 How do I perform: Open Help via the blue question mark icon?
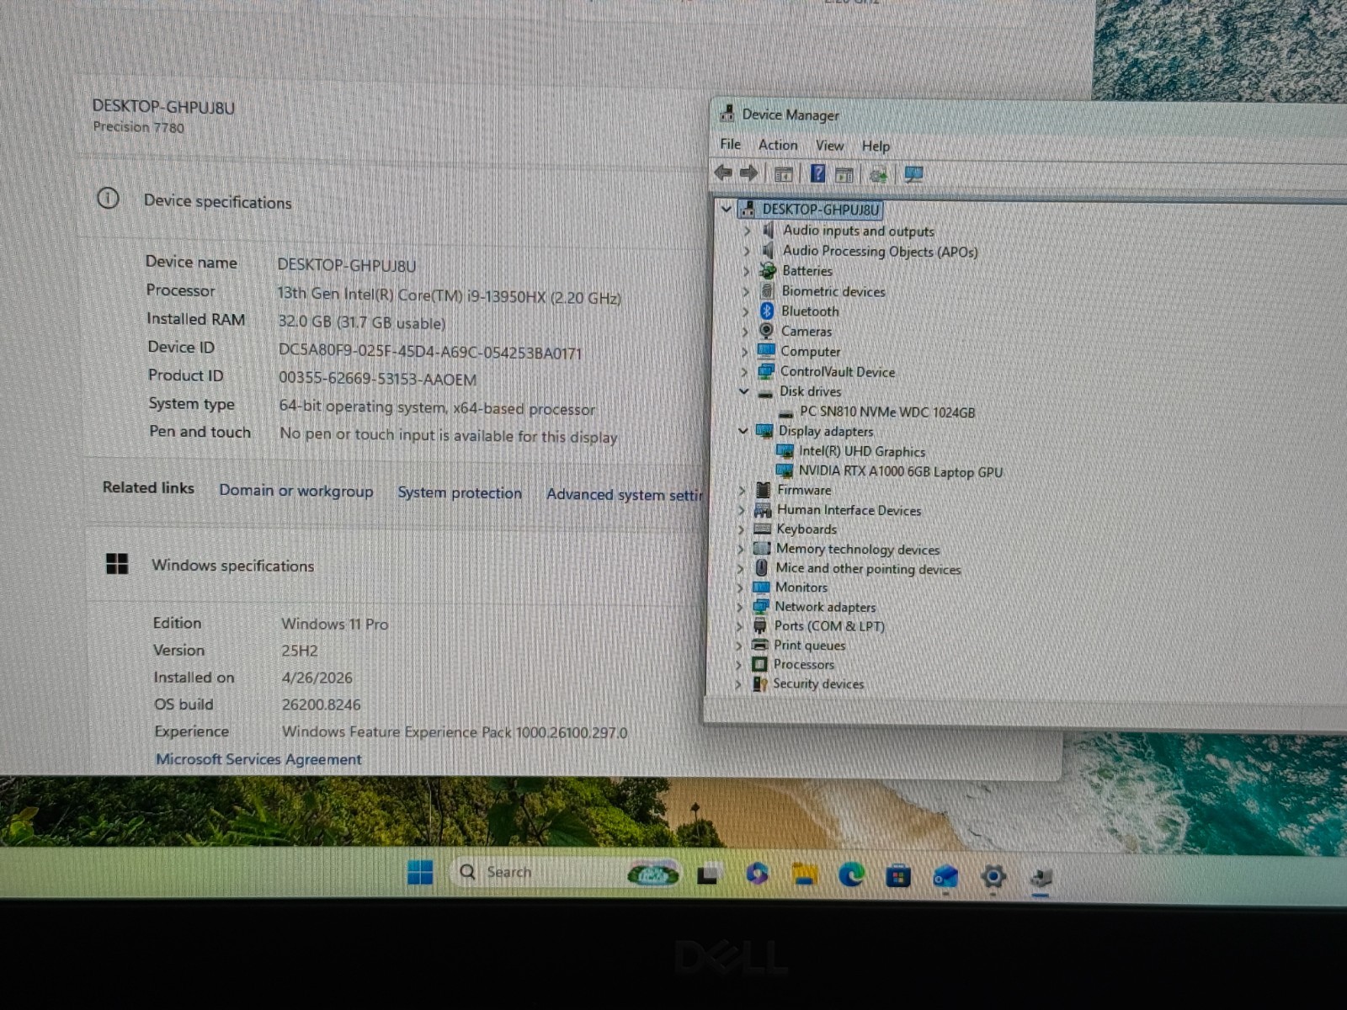(x=817, y=173)
